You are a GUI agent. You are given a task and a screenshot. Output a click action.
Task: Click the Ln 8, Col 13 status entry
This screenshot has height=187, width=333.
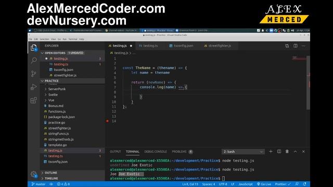coord(190,184)
